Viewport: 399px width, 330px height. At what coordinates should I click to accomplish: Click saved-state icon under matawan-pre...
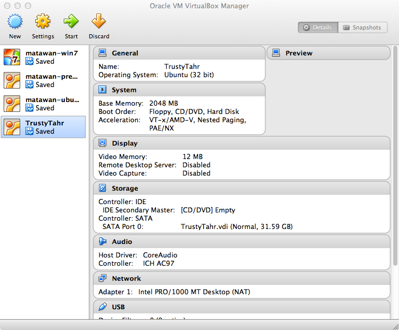[x=30, y=85]
